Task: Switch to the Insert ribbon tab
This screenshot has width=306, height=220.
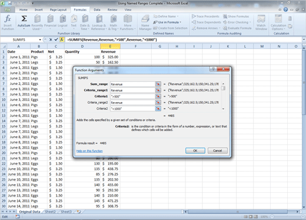Action: [x=38, y=9]
